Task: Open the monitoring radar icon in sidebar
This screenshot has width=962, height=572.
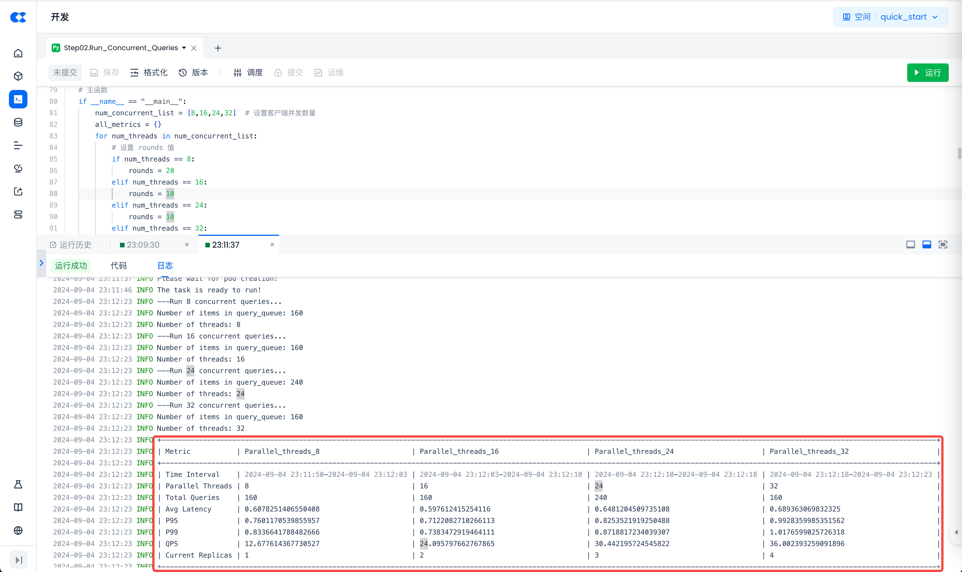Action: tap(18, 168)
